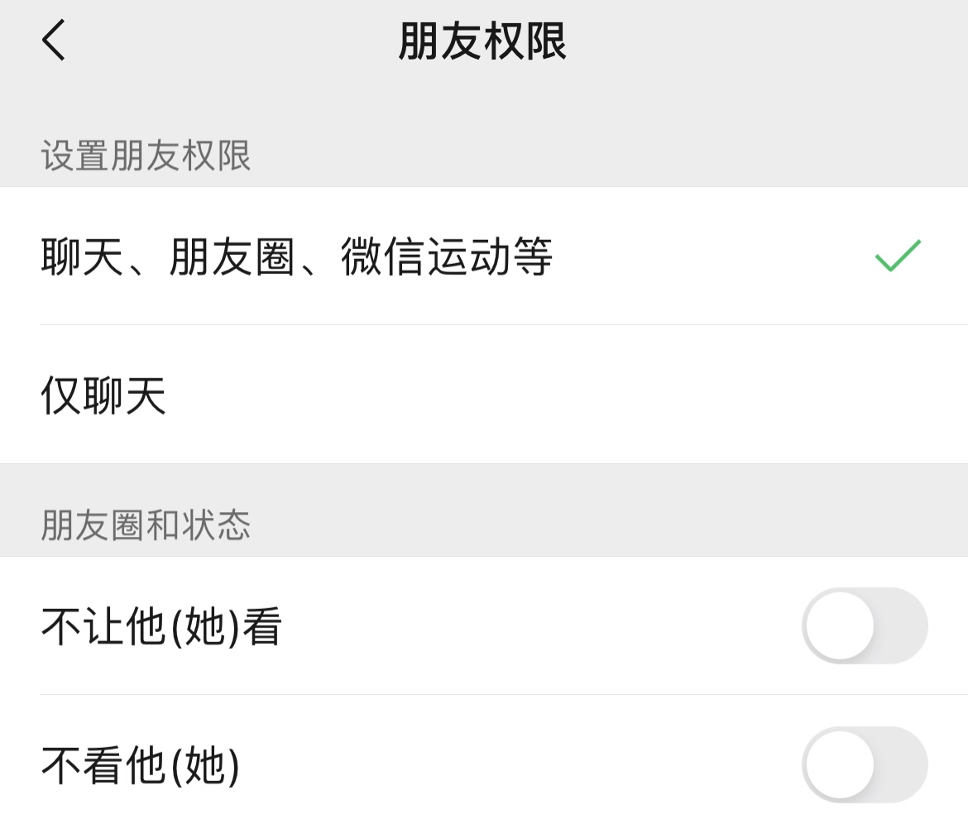Tap the 不看他(她) text label
This screenshot has height=824, width=968.
click(x=141, y=765)
